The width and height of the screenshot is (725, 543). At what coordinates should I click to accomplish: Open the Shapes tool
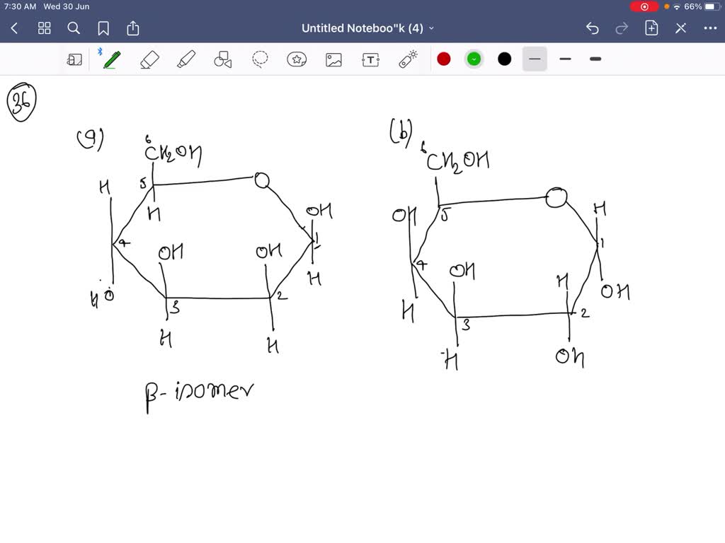coord(223,59)
